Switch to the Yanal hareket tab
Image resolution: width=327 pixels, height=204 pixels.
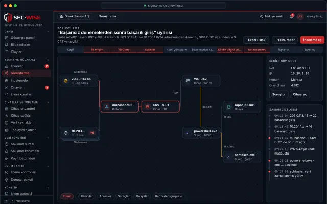tap(256, 50)
